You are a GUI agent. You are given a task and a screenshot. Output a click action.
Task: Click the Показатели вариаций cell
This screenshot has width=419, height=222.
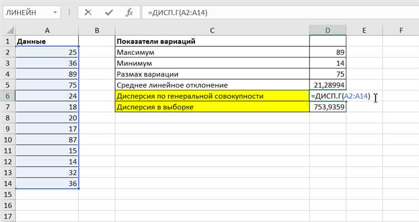coord(212,41)
